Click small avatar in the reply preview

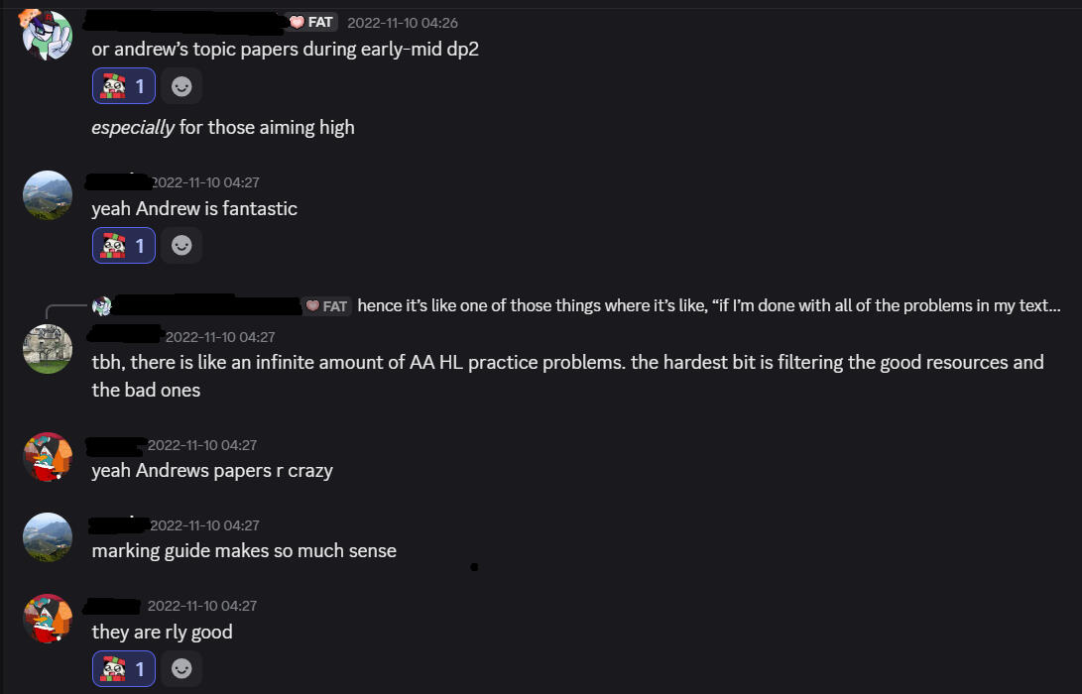(x=101, y=305)
